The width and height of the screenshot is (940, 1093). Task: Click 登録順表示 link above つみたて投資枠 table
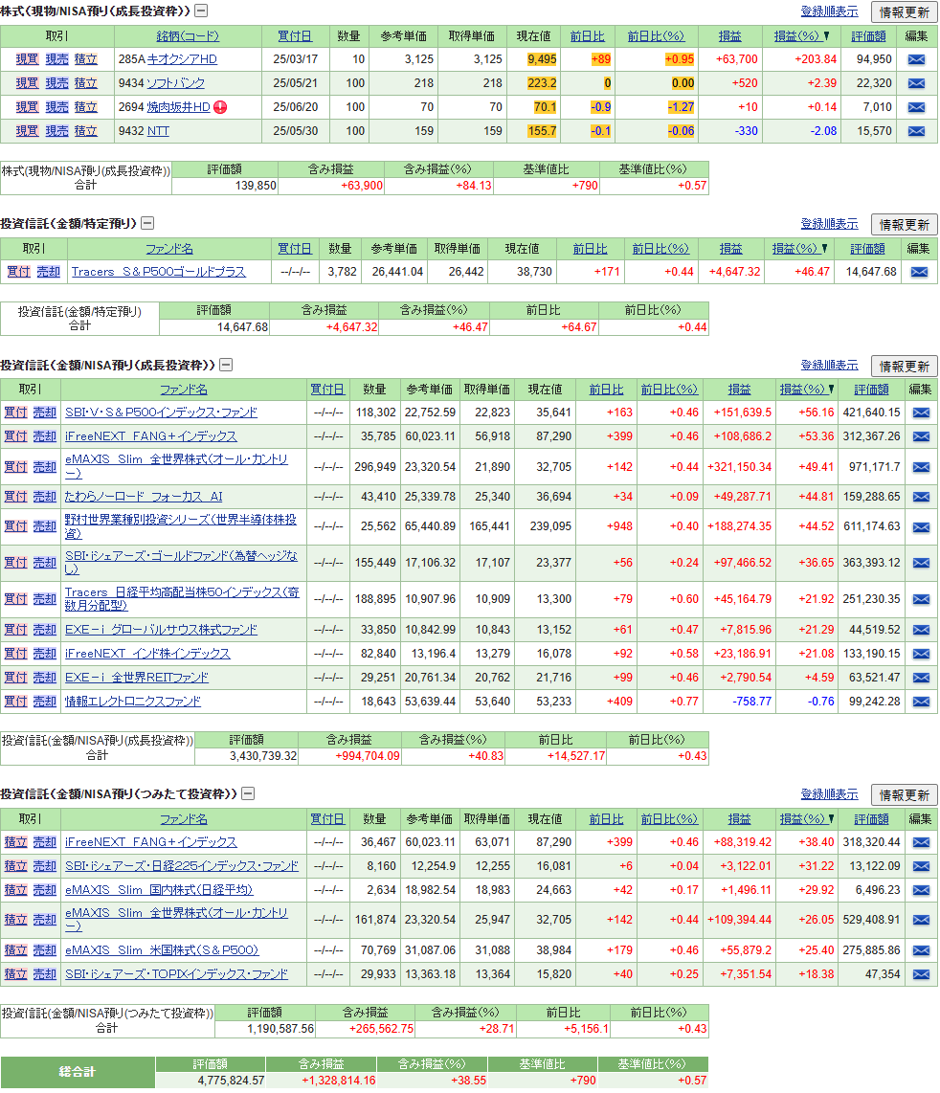point(829,794)
